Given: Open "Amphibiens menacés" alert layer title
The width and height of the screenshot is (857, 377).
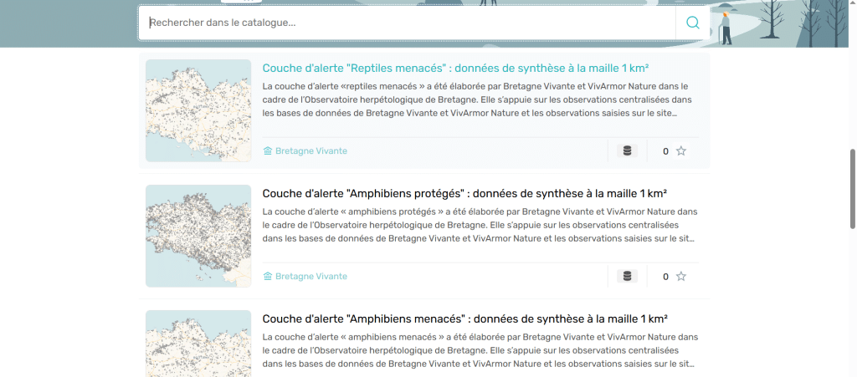Looking at the screenshot, I should tap(464, 319).
